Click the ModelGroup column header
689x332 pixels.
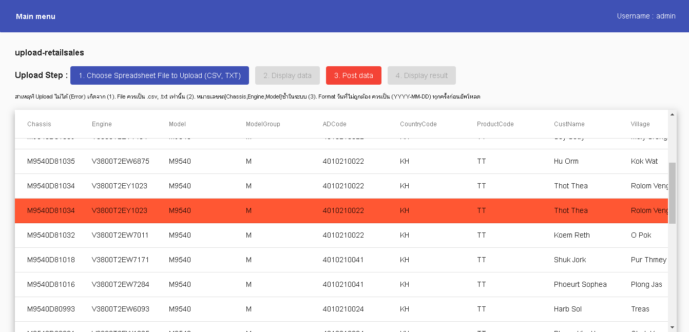(x=263, y=124)
